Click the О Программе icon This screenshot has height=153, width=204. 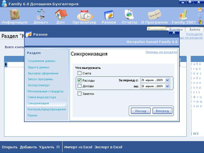[x=154, y=15]
